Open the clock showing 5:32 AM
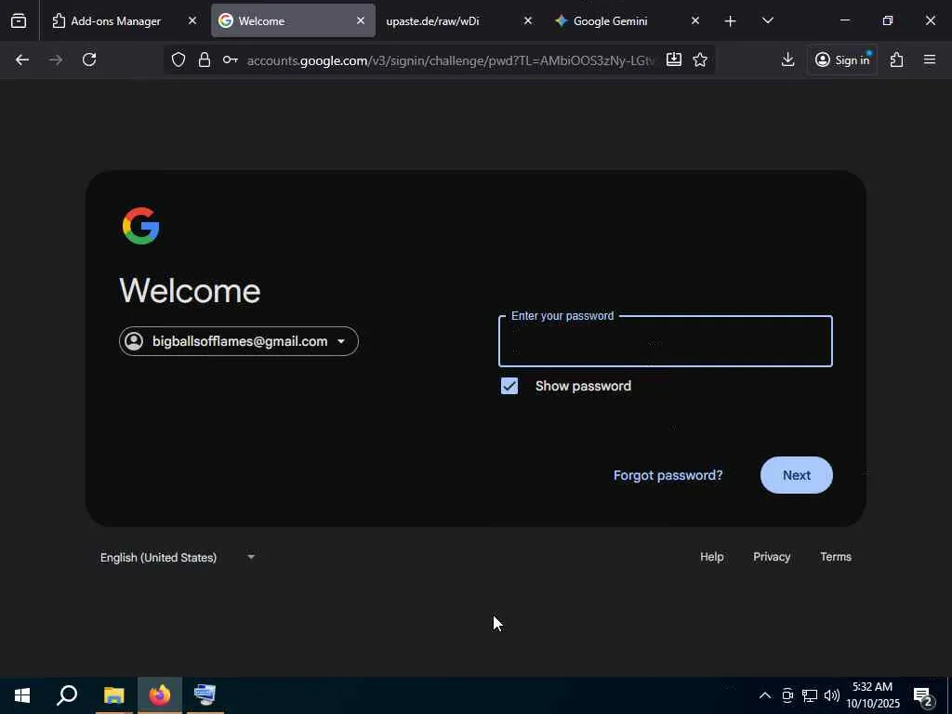Image resolution: width=952 pixels, height=714 pixels. point(872,695)
